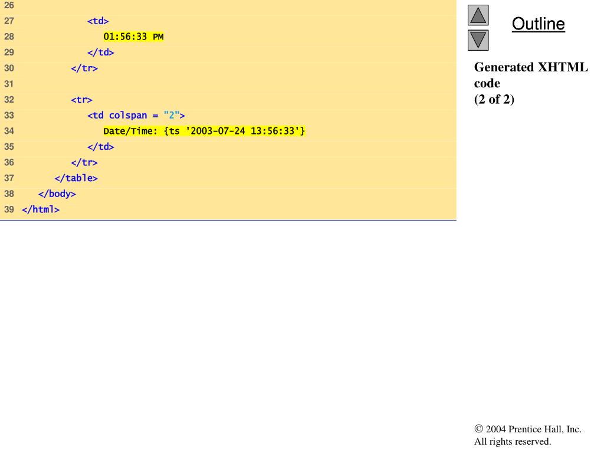The image size is (604, 453).
Task: Click line number 39
Action: [9, 209]
